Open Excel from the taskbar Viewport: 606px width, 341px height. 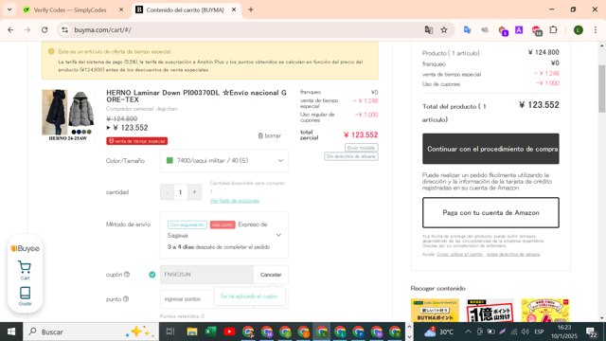tap(210, 332)
